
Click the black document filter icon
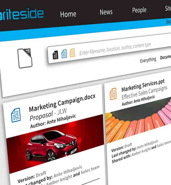point(55,55)
